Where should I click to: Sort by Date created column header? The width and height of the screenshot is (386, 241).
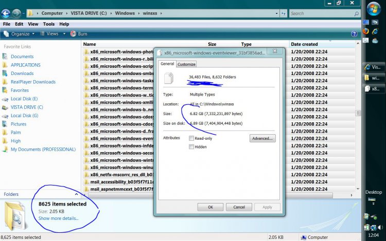tap(304, 44)
